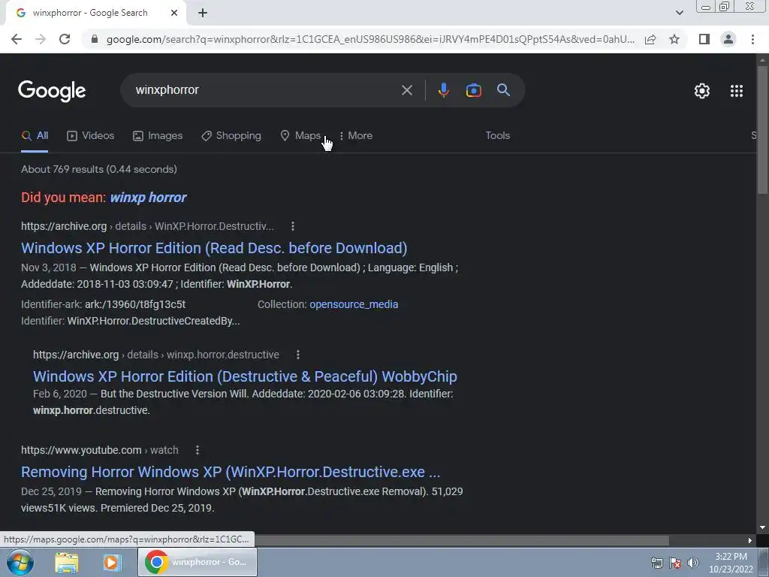This screenshot has width=769, height=577.
Task: Click the network tray icon
Action: [657, 563]
